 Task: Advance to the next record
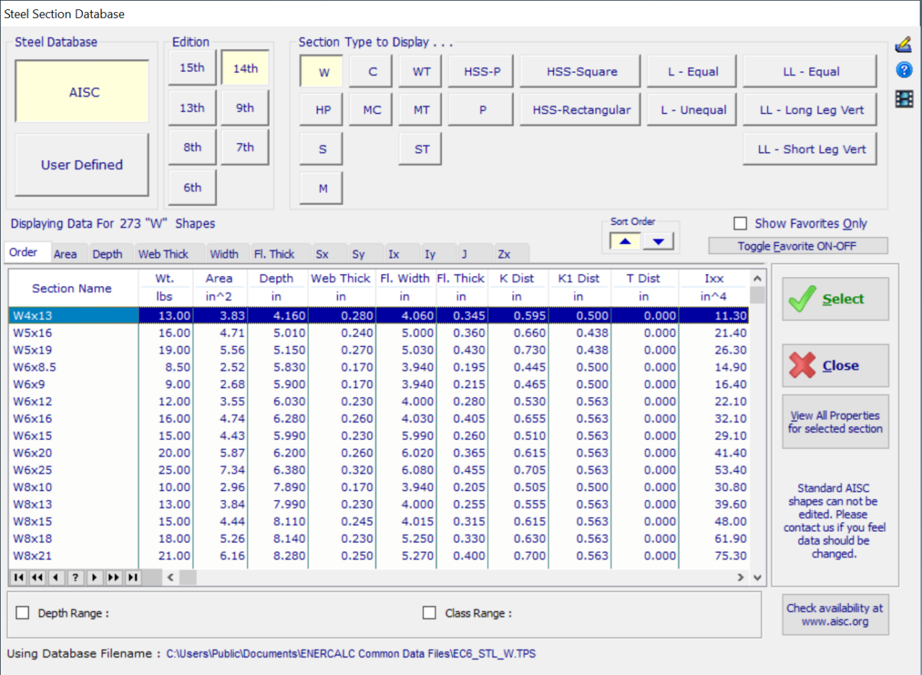point(94,577)
